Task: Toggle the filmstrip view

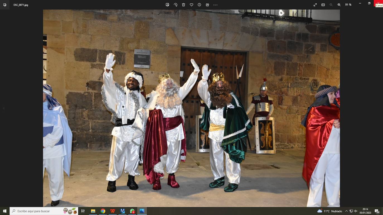Action: click(323, 5)
